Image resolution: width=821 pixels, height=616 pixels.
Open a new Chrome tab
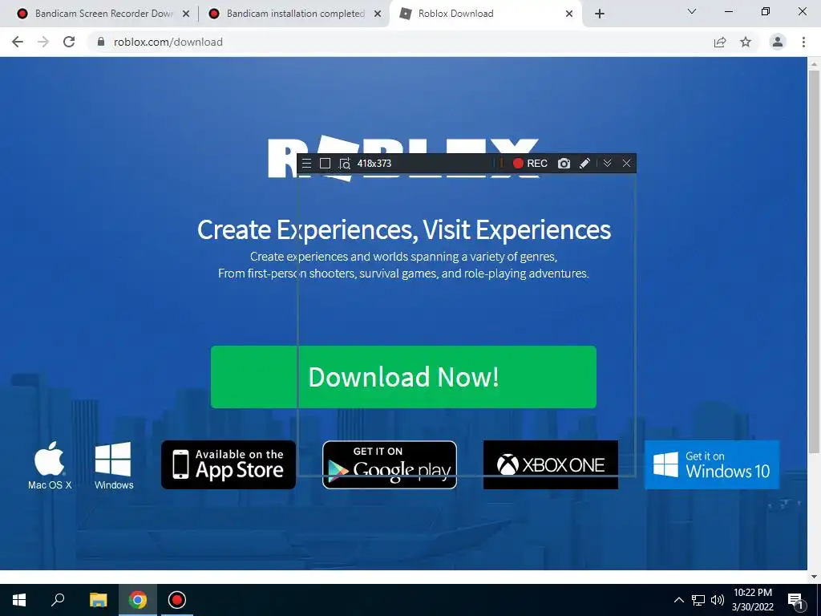(x=600, y=14)
